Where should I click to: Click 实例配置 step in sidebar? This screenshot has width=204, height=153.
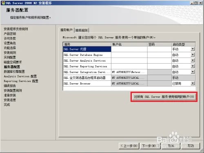(x=10, y=57)
